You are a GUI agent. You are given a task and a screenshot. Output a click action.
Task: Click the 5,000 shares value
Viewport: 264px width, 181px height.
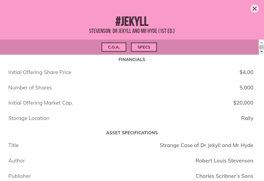246,88
